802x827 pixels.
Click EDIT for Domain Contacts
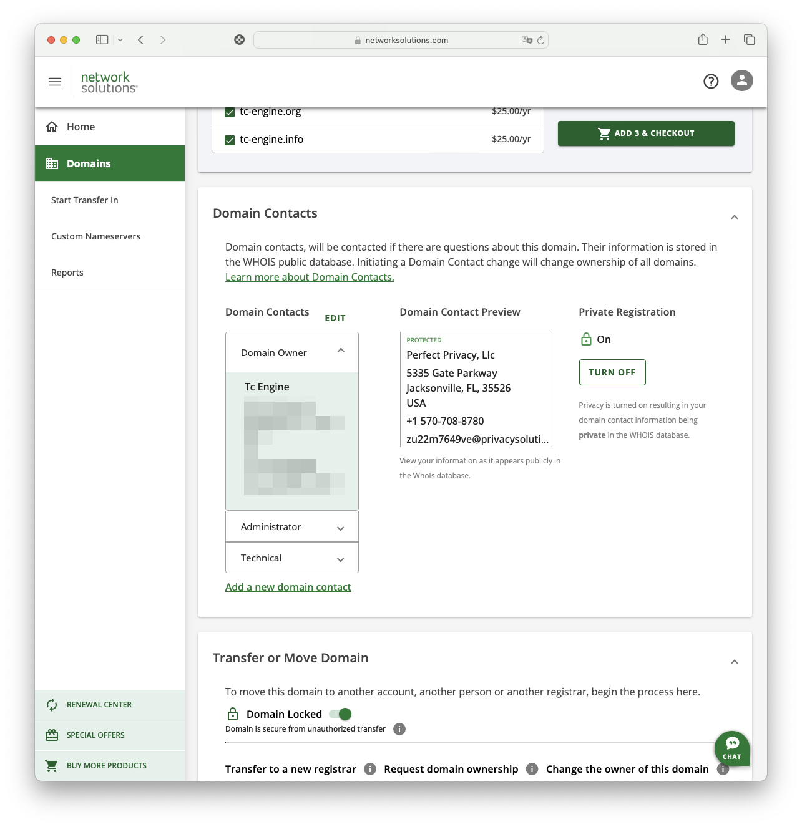click(x=335, y=318)
